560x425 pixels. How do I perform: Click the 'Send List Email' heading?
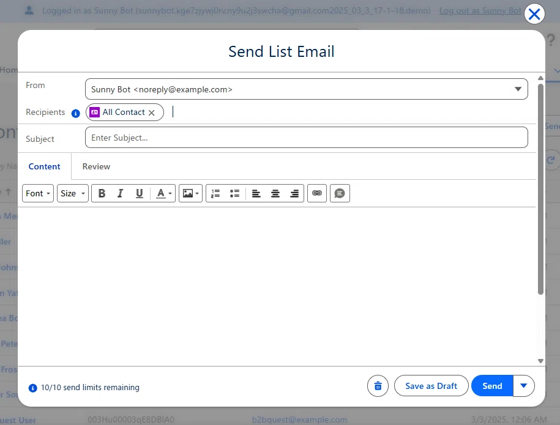tap(282, 52)
